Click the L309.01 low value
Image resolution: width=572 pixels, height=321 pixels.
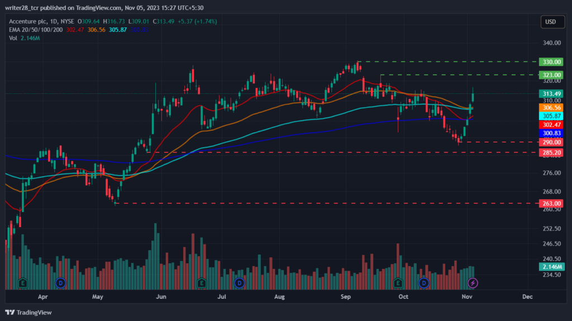(x=139, y=22)
